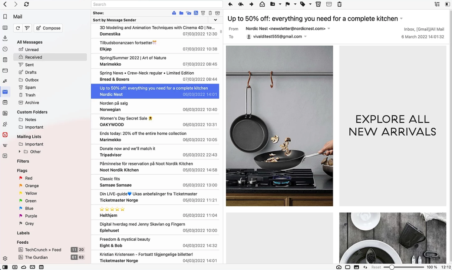Open the Bookmarks panel in sidebar
This screenshot has height=270, width=452.
click(5, 17)
